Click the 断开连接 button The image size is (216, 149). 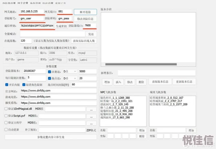click(x=85, y=12)
